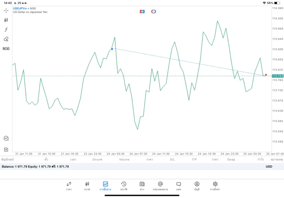Sort positions by Swap column
Screen dimensions: 284x198
[x=231, y=159]
